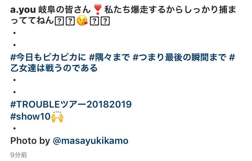Open hashtag #show10

coord(30,116)
